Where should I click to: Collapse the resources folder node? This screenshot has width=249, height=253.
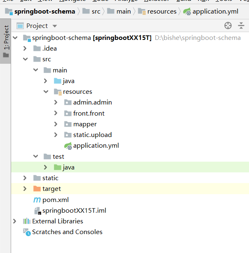46,92
